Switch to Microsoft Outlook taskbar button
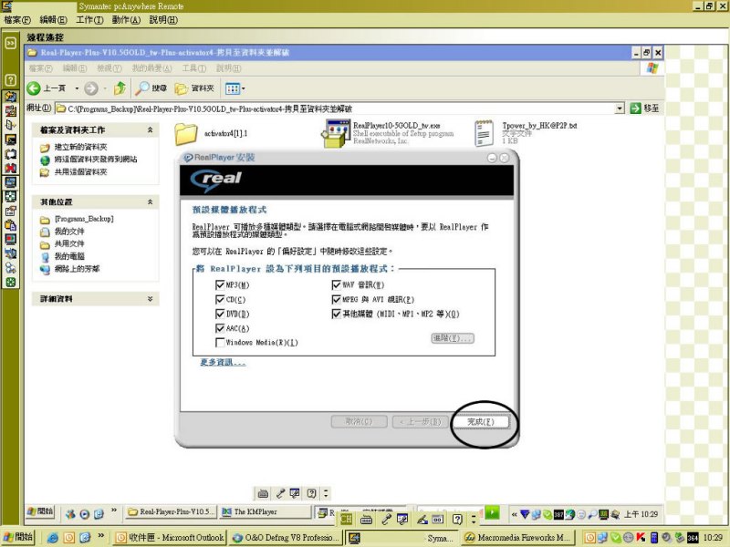The height and width of the screenshot is (547, 730). (x=170, y=538)
